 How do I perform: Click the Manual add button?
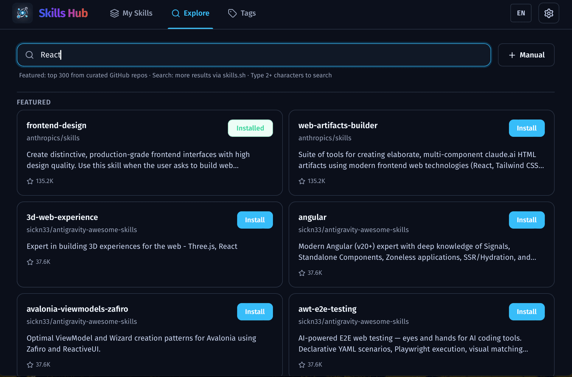(x=526, y=55)
